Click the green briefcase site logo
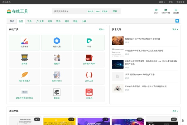187x125 pixels. (9, 11)
